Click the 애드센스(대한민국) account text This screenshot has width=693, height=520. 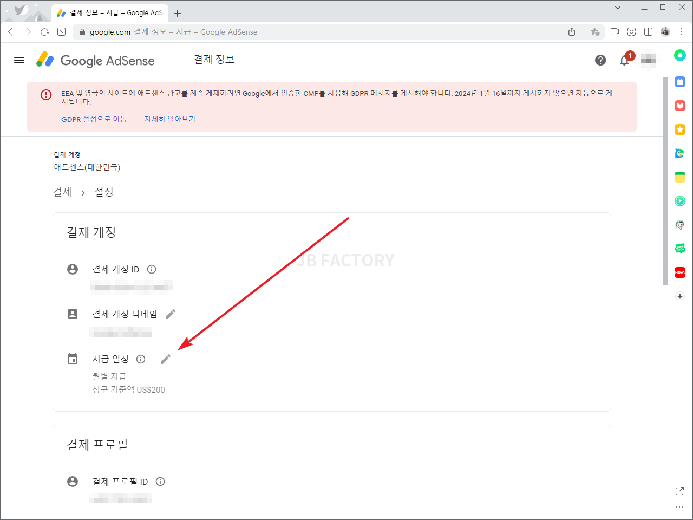pyautogui.click(x=87, y=167)
